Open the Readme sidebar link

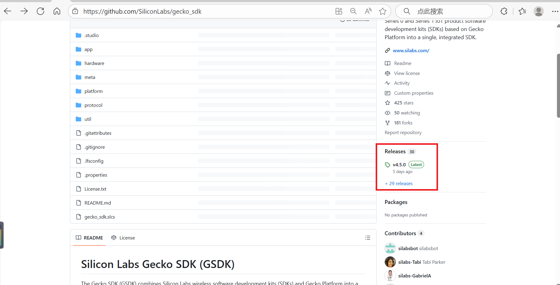[403, 63]
